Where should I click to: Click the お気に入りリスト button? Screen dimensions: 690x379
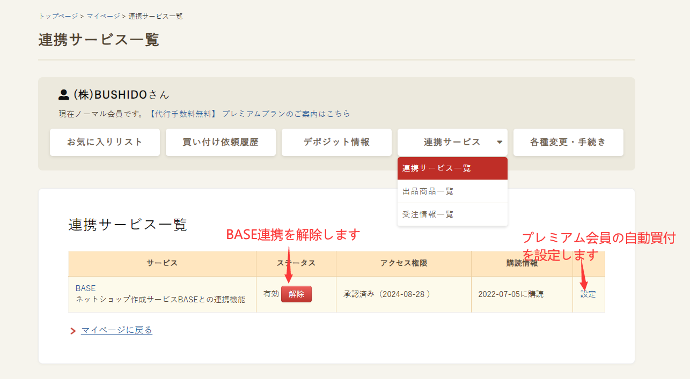coord(105,142)
